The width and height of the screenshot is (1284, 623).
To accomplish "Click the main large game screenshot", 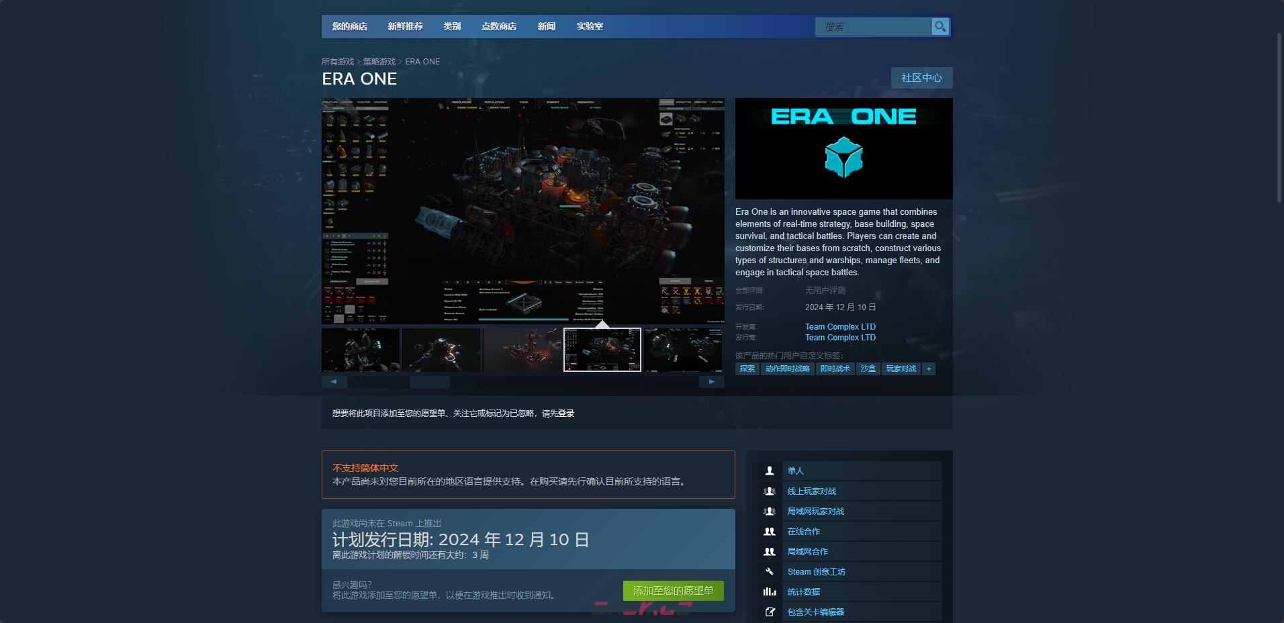I will click(x=523, y=211).
